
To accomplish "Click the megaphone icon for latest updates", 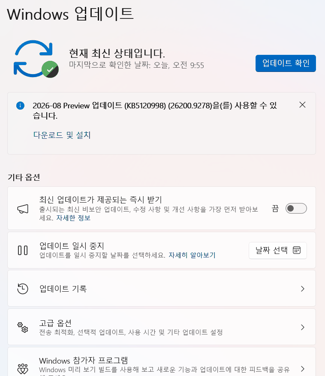I will point(23,209).
